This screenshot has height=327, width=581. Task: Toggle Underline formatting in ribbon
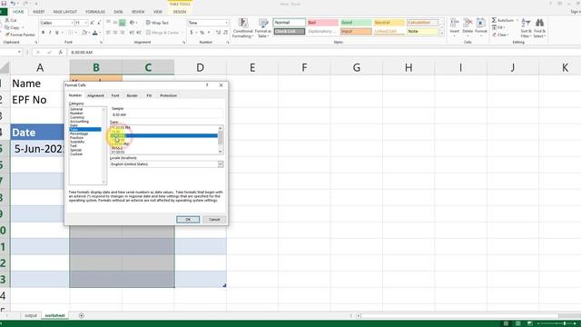57,33
